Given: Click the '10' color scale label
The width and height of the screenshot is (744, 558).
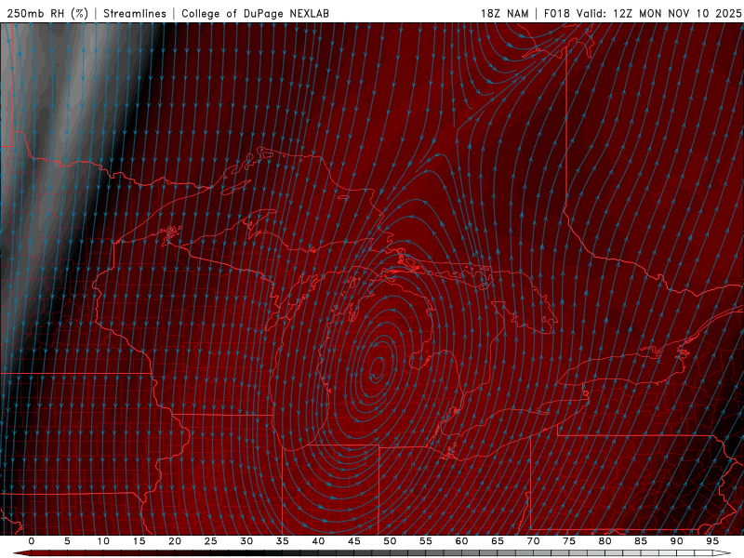Looking at the screenshot, I should 103,541.
